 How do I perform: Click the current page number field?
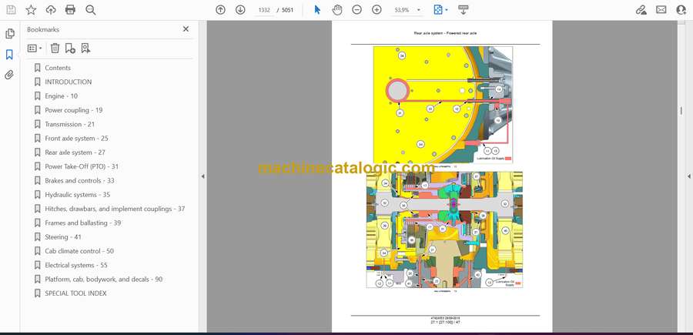pyautogui.click(x=264, y=10)
